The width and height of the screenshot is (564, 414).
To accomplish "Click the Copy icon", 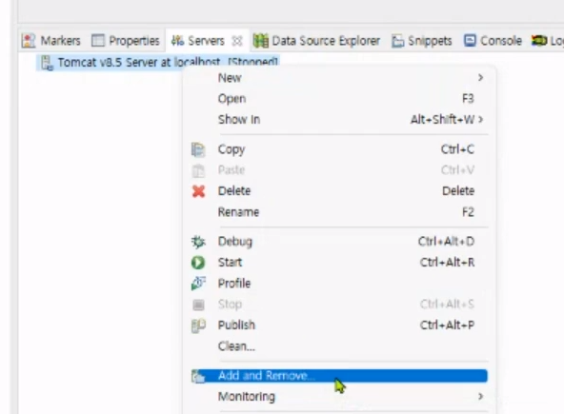I will [x=198, y=149].
